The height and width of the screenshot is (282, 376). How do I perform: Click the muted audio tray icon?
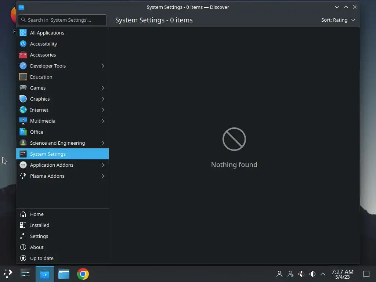301,274
